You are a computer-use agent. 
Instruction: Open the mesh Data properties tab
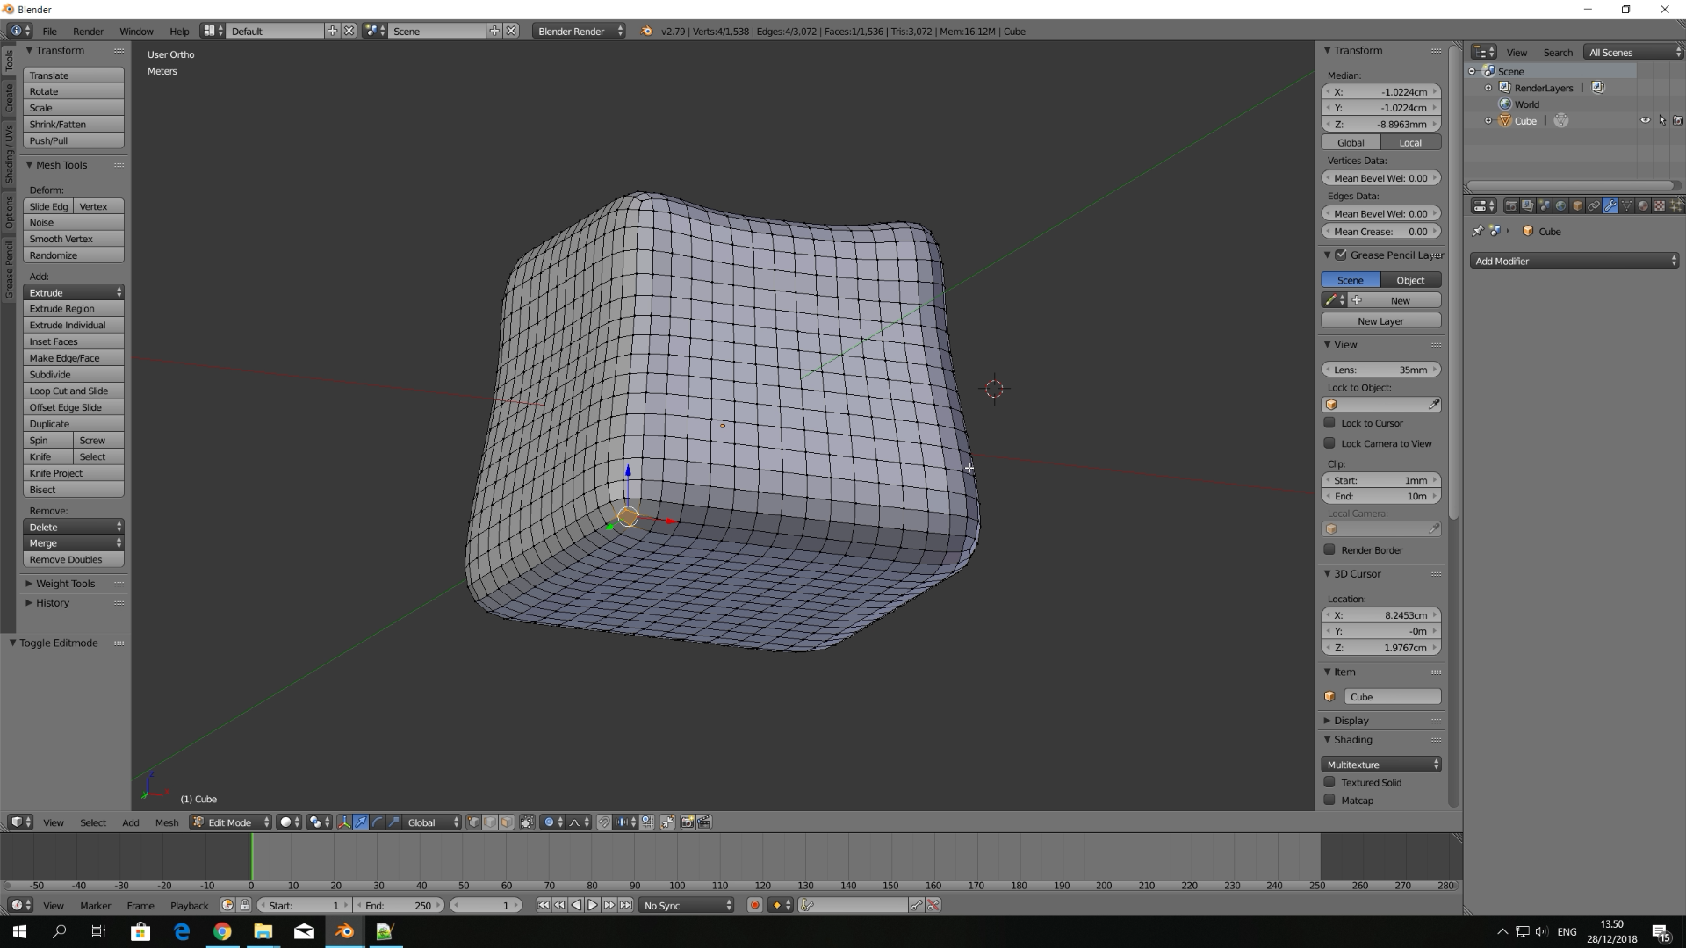[1626, 205]
